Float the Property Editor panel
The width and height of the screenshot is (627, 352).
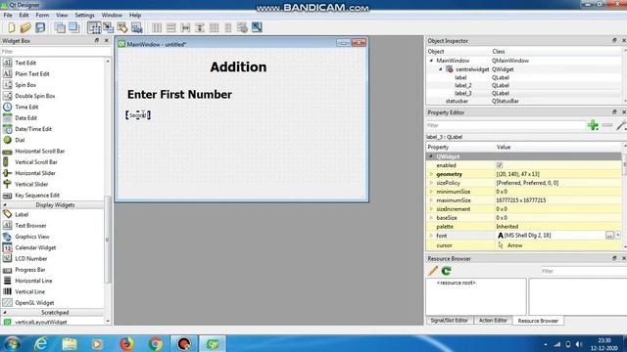click(614, 112)
